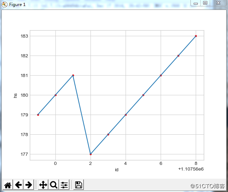Click the red data point at id 3
The image size is (228, 192).
(108, 134)
